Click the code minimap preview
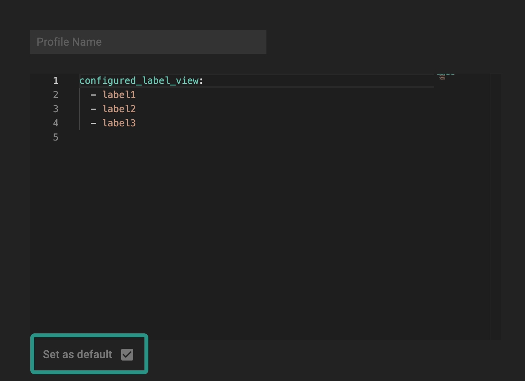 point(446,77)
